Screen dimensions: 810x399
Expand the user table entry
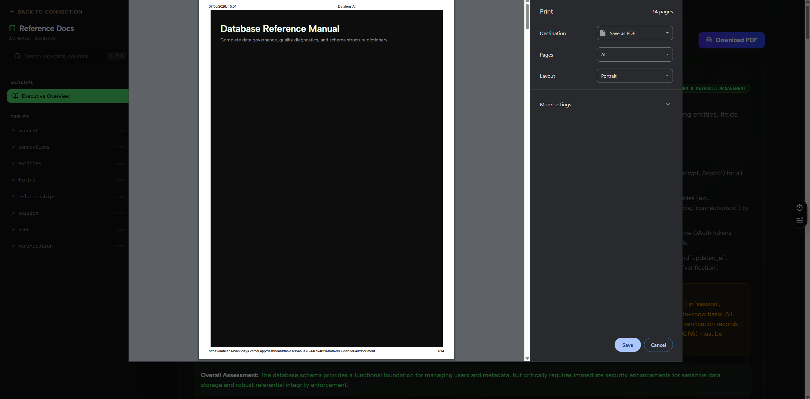click(68, 229)
